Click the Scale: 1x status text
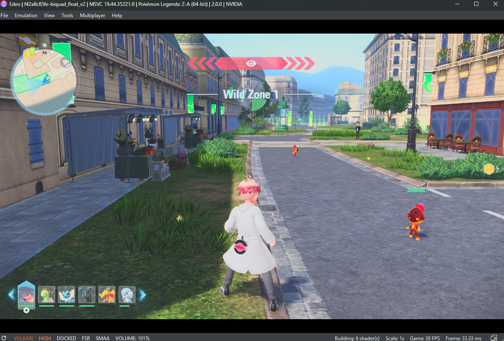 coord(394,338)
